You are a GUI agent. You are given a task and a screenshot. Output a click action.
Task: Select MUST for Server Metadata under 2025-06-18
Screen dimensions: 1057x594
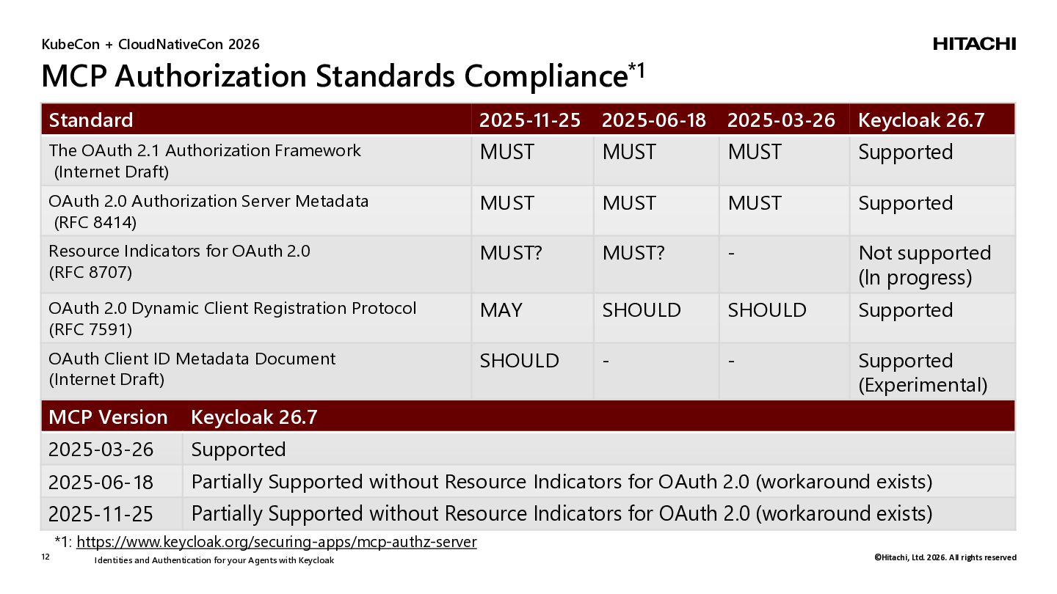coord(630,203)
